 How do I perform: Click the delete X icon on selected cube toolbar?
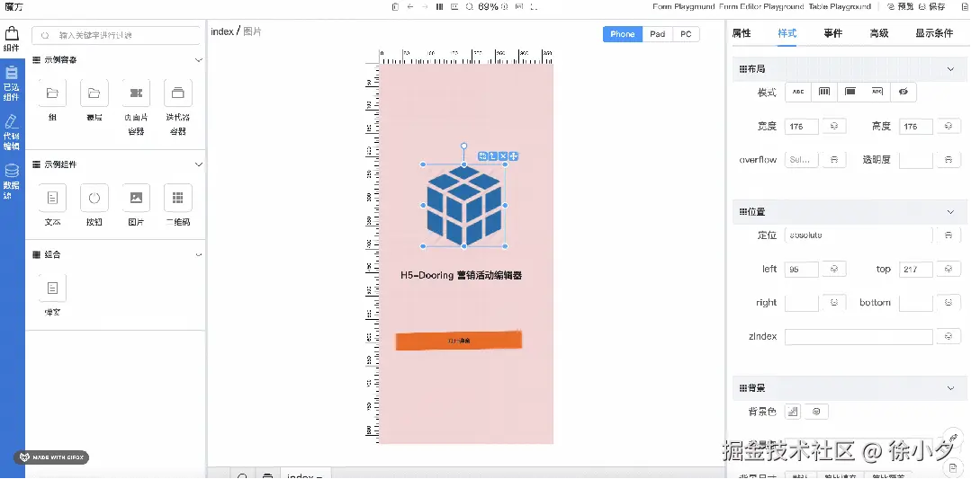point(503,156)
